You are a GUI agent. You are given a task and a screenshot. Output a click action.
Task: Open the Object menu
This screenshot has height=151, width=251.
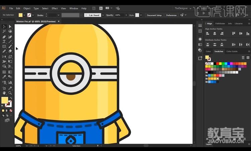27,8
